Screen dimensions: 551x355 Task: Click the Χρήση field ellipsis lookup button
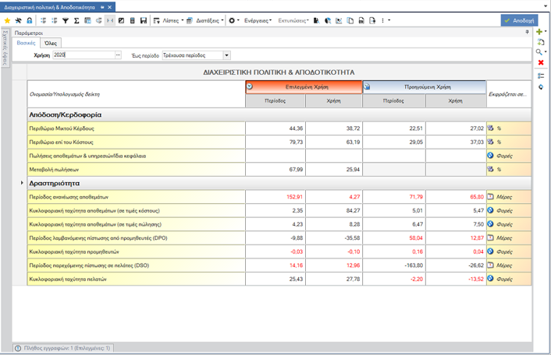point(118,55)
